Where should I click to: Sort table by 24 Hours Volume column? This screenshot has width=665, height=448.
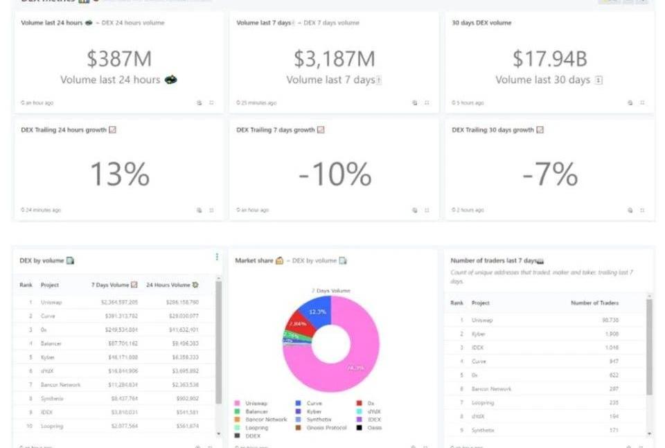pos(172,285)
